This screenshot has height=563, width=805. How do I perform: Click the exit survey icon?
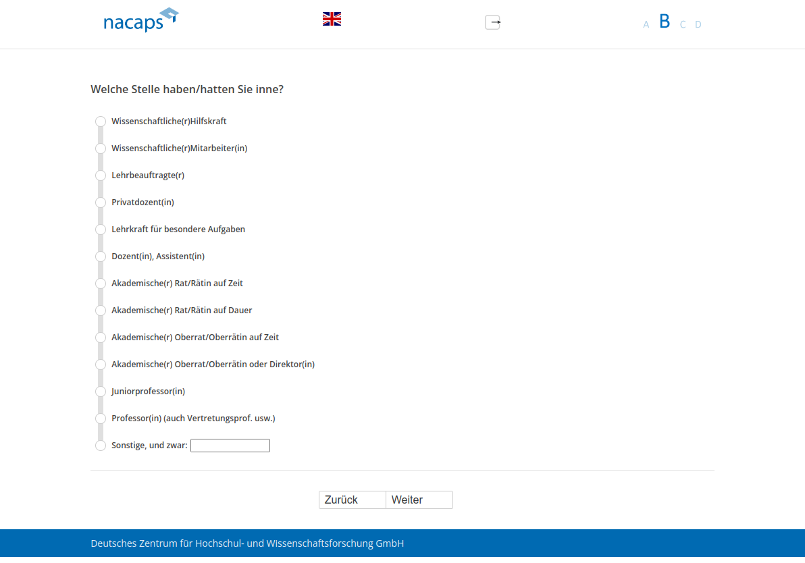[493, 22]
